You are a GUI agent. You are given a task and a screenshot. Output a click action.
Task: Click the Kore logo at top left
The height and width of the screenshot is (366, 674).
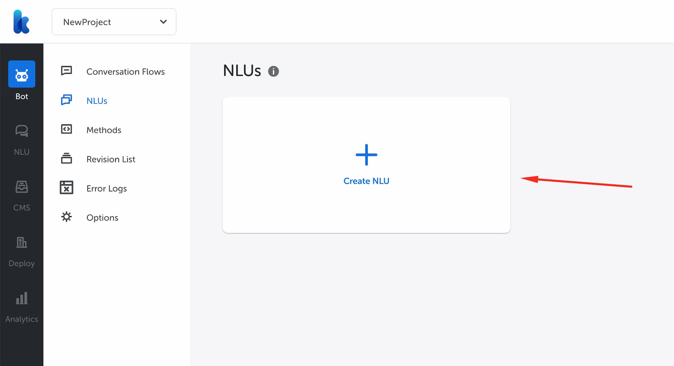point(21,22)
